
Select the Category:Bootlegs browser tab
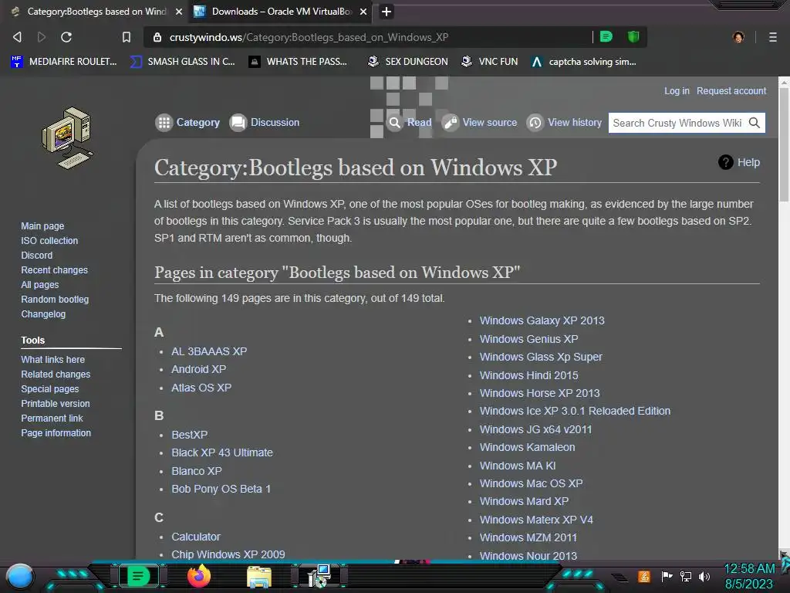[x=96, y=12]
